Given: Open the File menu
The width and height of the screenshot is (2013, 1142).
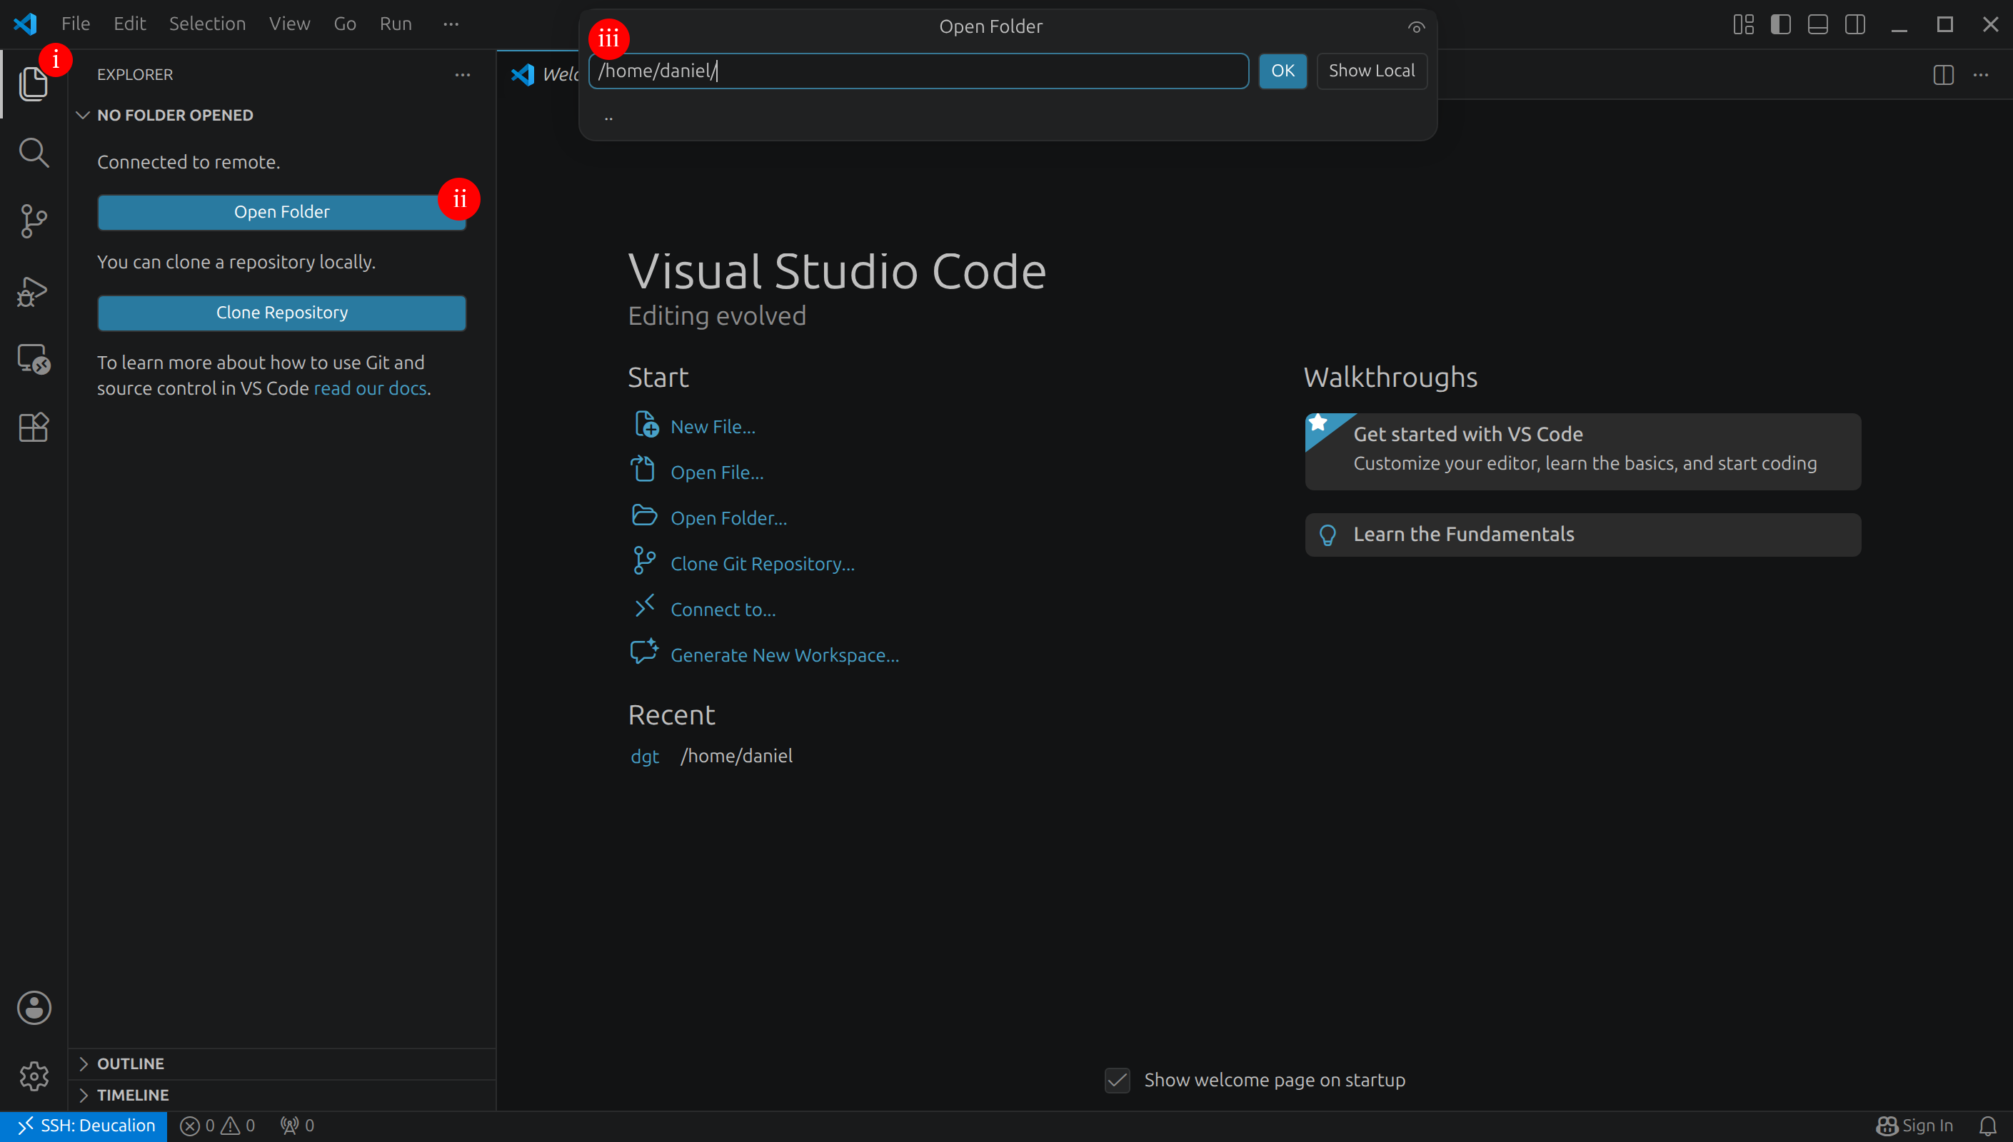Looking at the screenshot, I should click(75, 24).
